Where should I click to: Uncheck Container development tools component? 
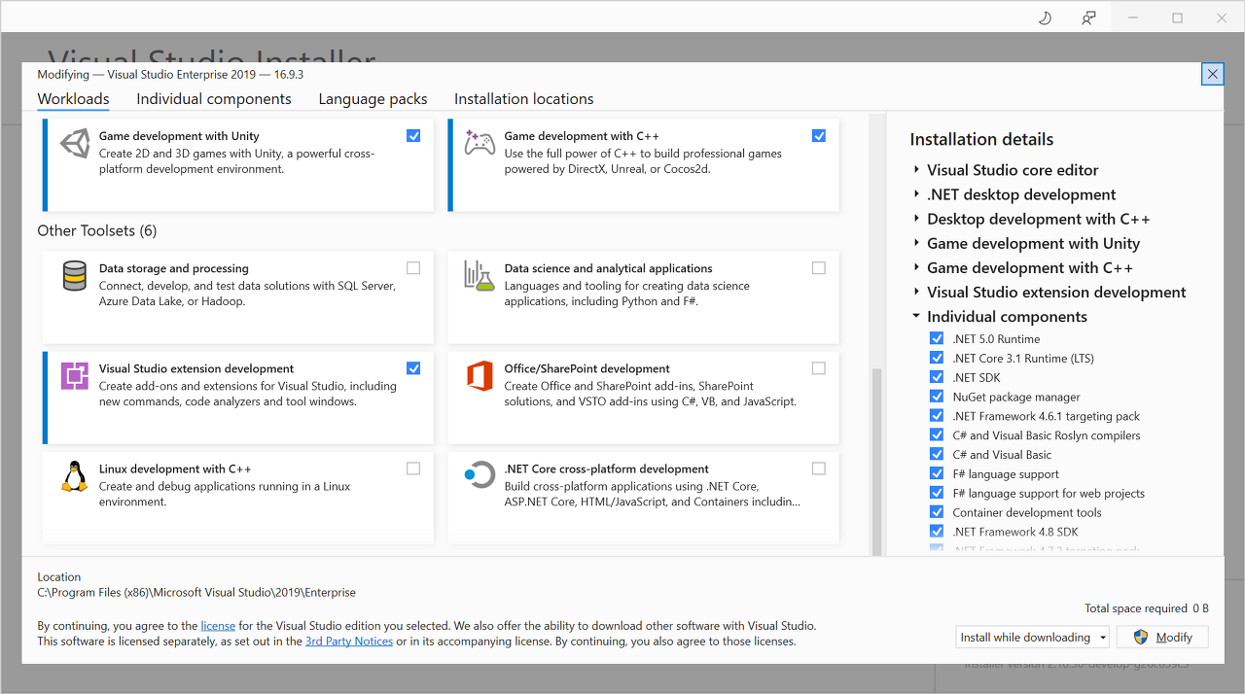click(x=937, y=512)
